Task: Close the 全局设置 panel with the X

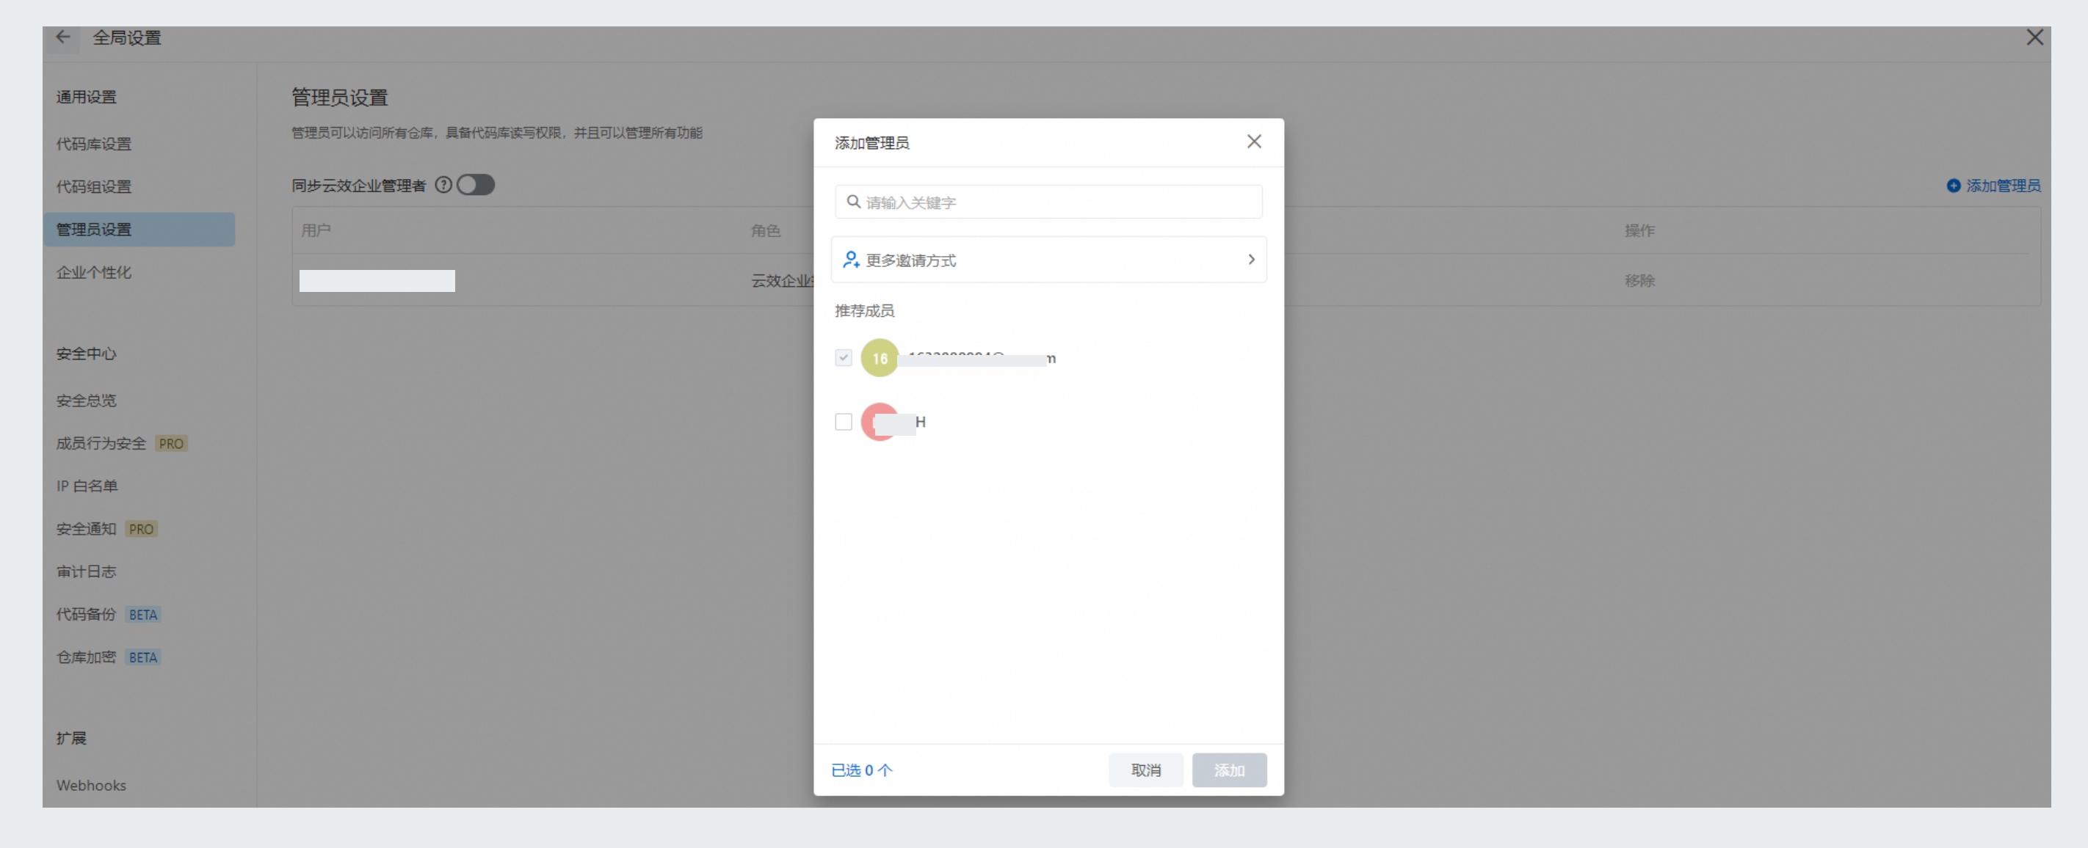Action: (x=2034, y=37)
